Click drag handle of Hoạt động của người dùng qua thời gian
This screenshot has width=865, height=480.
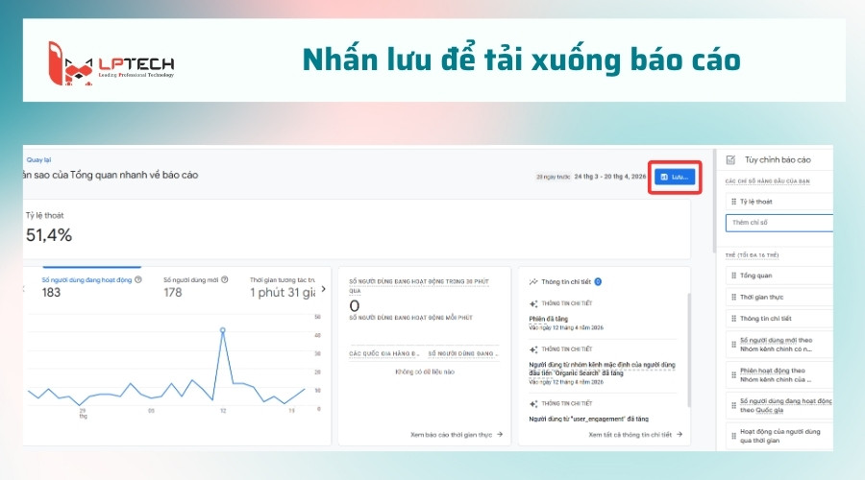click(x=733, y=436)
